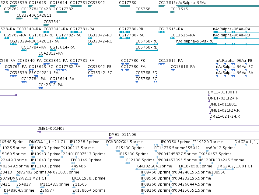This screenshot has width=259, height=195.
Task: Open transcript CG17780-RB
Action: coord(131,29)
